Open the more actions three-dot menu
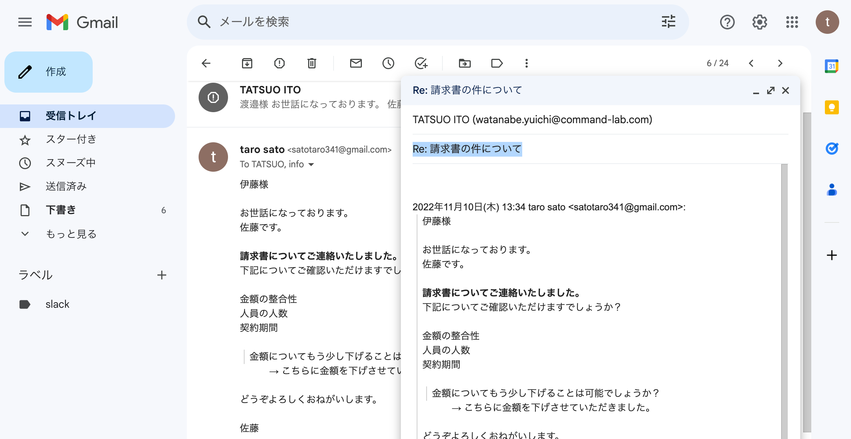The width and height of the screenshot is (851, 439). coord(527,63)
